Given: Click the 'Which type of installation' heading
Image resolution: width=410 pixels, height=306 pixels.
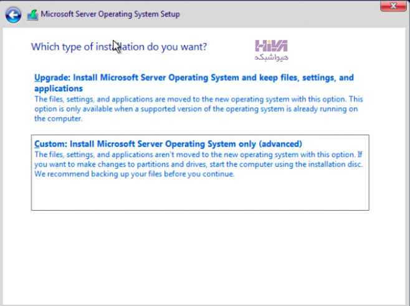Looking at the screenshot, I should pos(119,47).
